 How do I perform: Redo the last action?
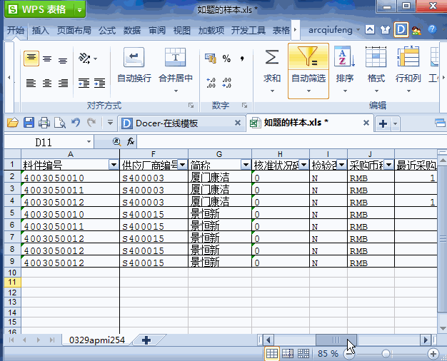click(91, 123)
